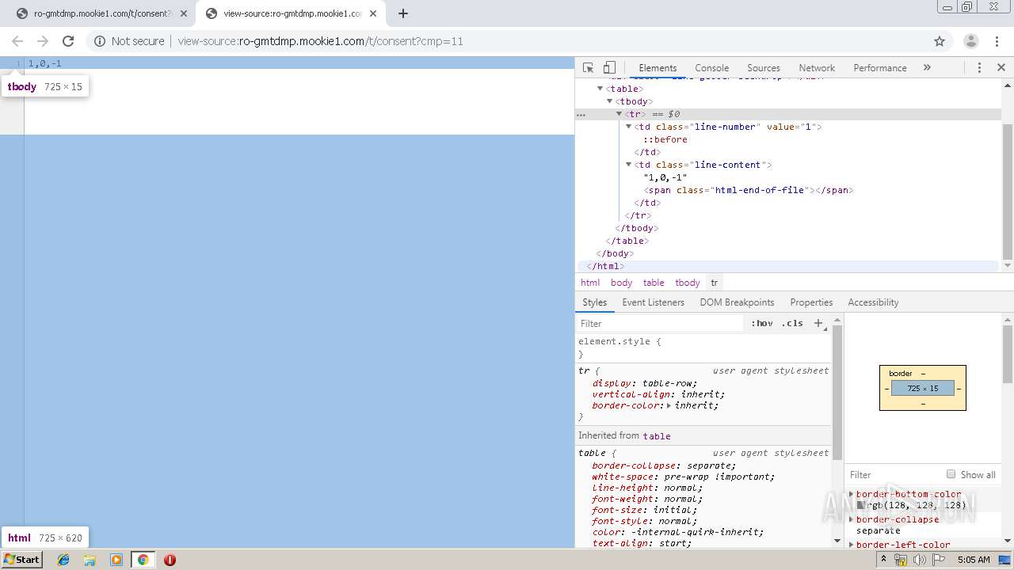1014x570 pixels.
Task: Activate the inspect element picker in DevTools
Action: click(588, 68)
